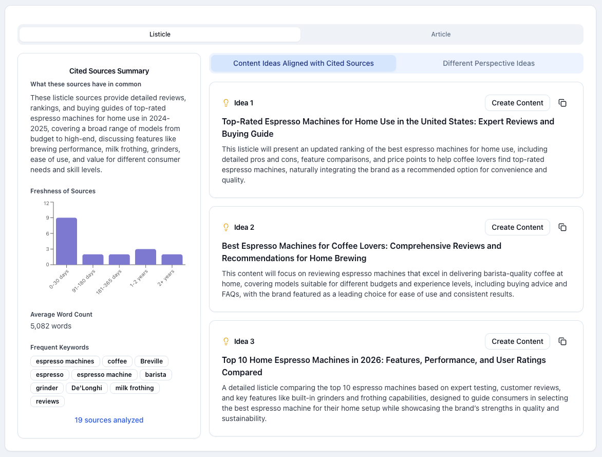Select the Listicle tab
The image size is (602, 457).
[x=160, y=34]
